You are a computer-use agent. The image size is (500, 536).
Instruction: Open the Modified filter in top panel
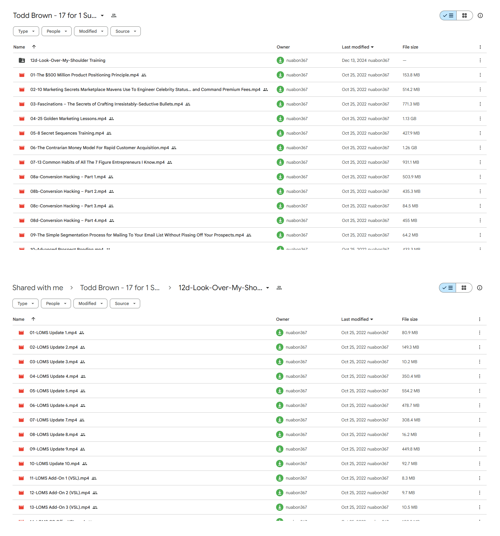pyautogui.click(x=91, y=31)
